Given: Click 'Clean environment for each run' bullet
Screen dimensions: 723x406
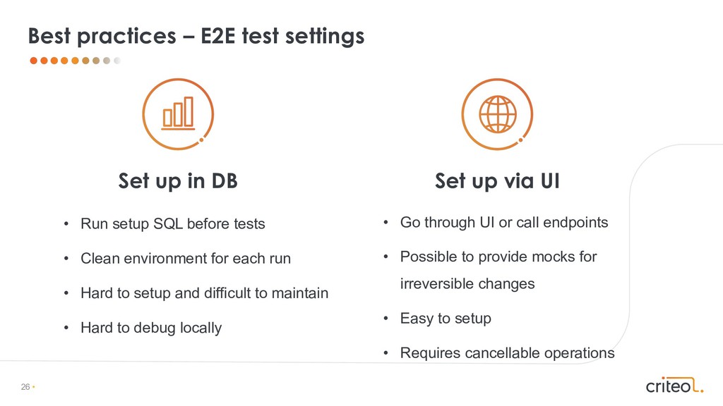Looking at the screenshot, I should point(186,258).
